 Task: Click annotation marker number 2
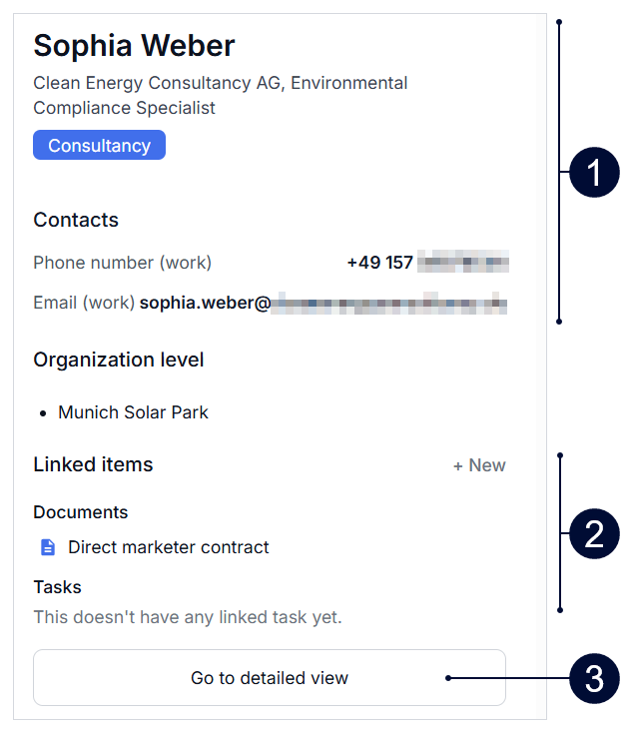595,534
